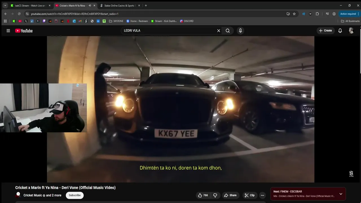Viewport: 361px width, 203px height.
Task: Like the video with thumbs up
Action: pos(203,195)
